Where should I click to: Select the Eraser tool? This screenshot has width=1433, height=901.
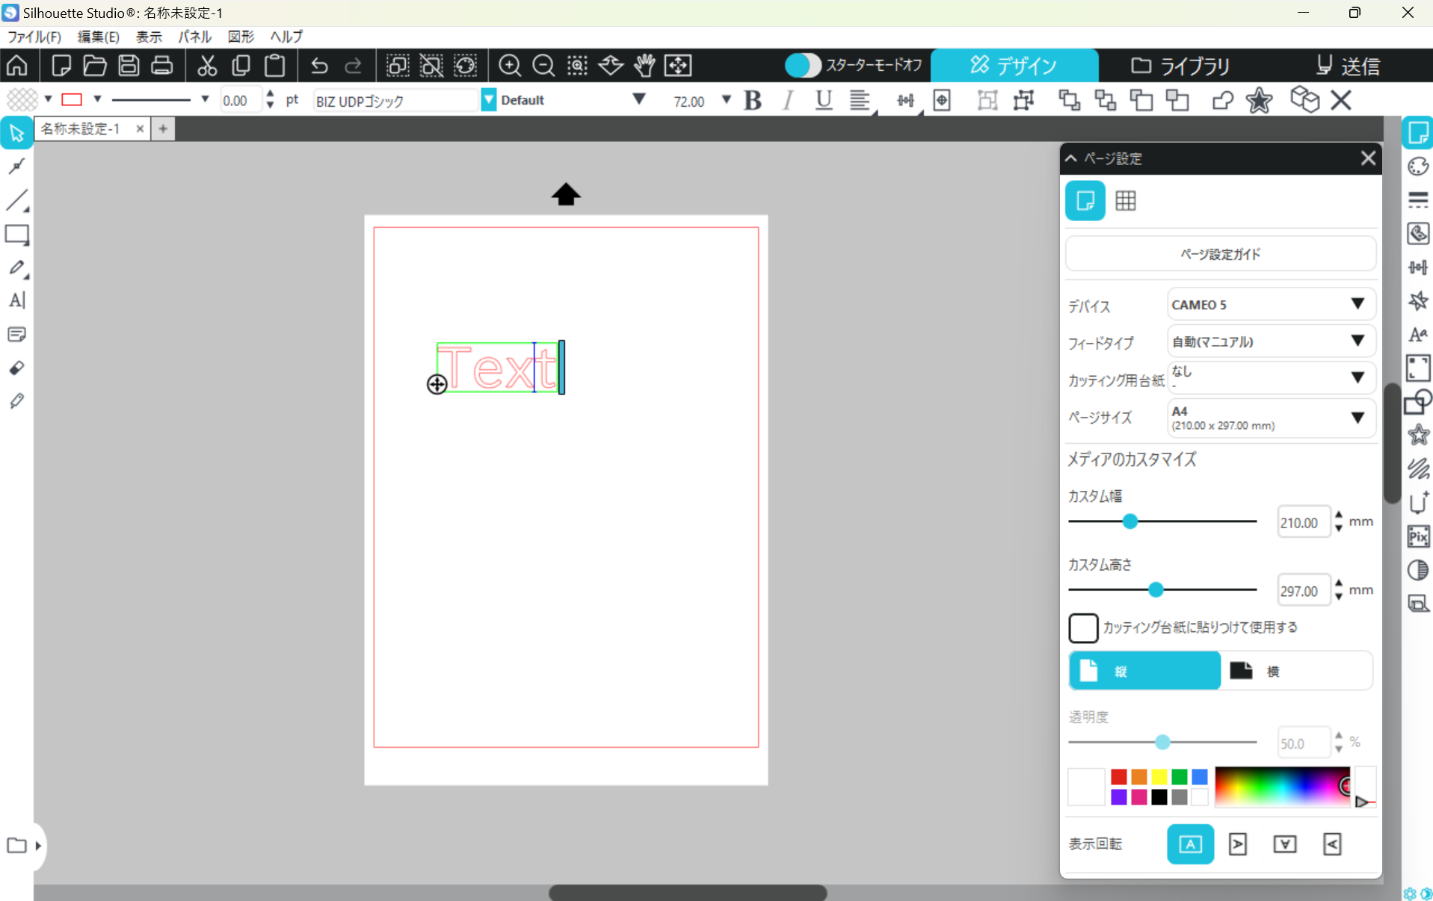tap(16, 368)
